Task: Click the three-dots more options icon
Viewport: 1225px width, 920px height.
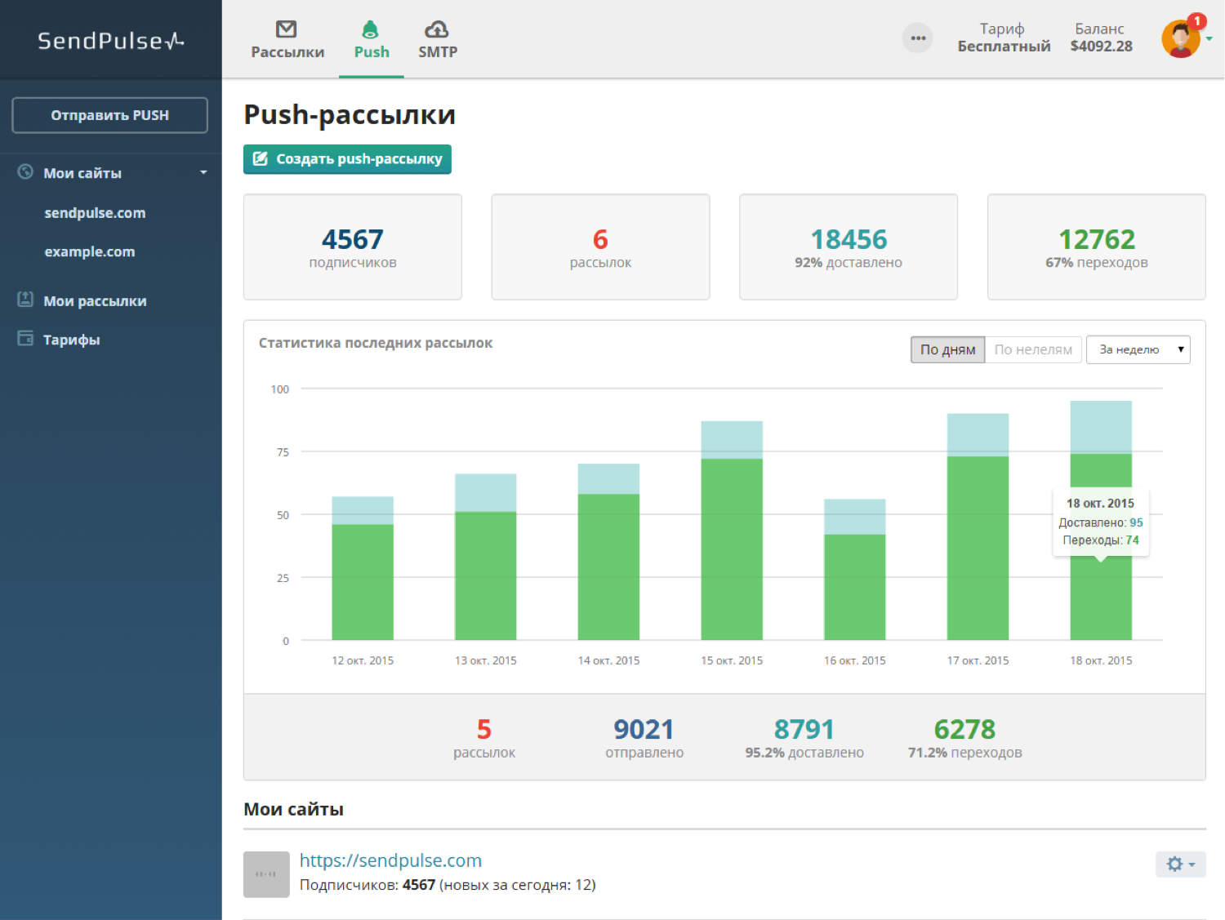Action: (x=918, y=38)
